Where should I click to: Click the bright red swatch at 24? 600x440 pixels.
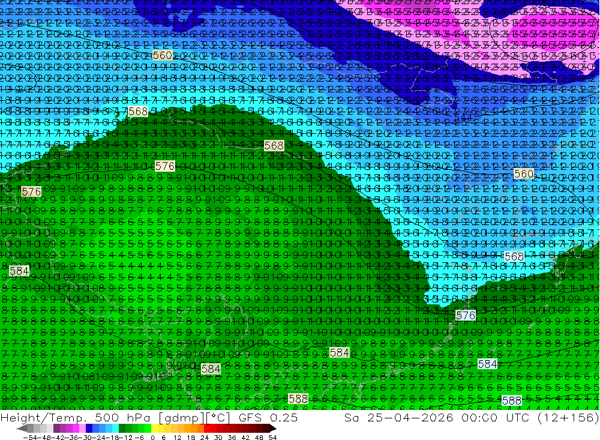point(207,429)
